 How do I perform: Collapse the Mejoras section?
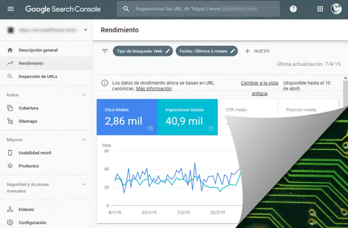(84, 139)
